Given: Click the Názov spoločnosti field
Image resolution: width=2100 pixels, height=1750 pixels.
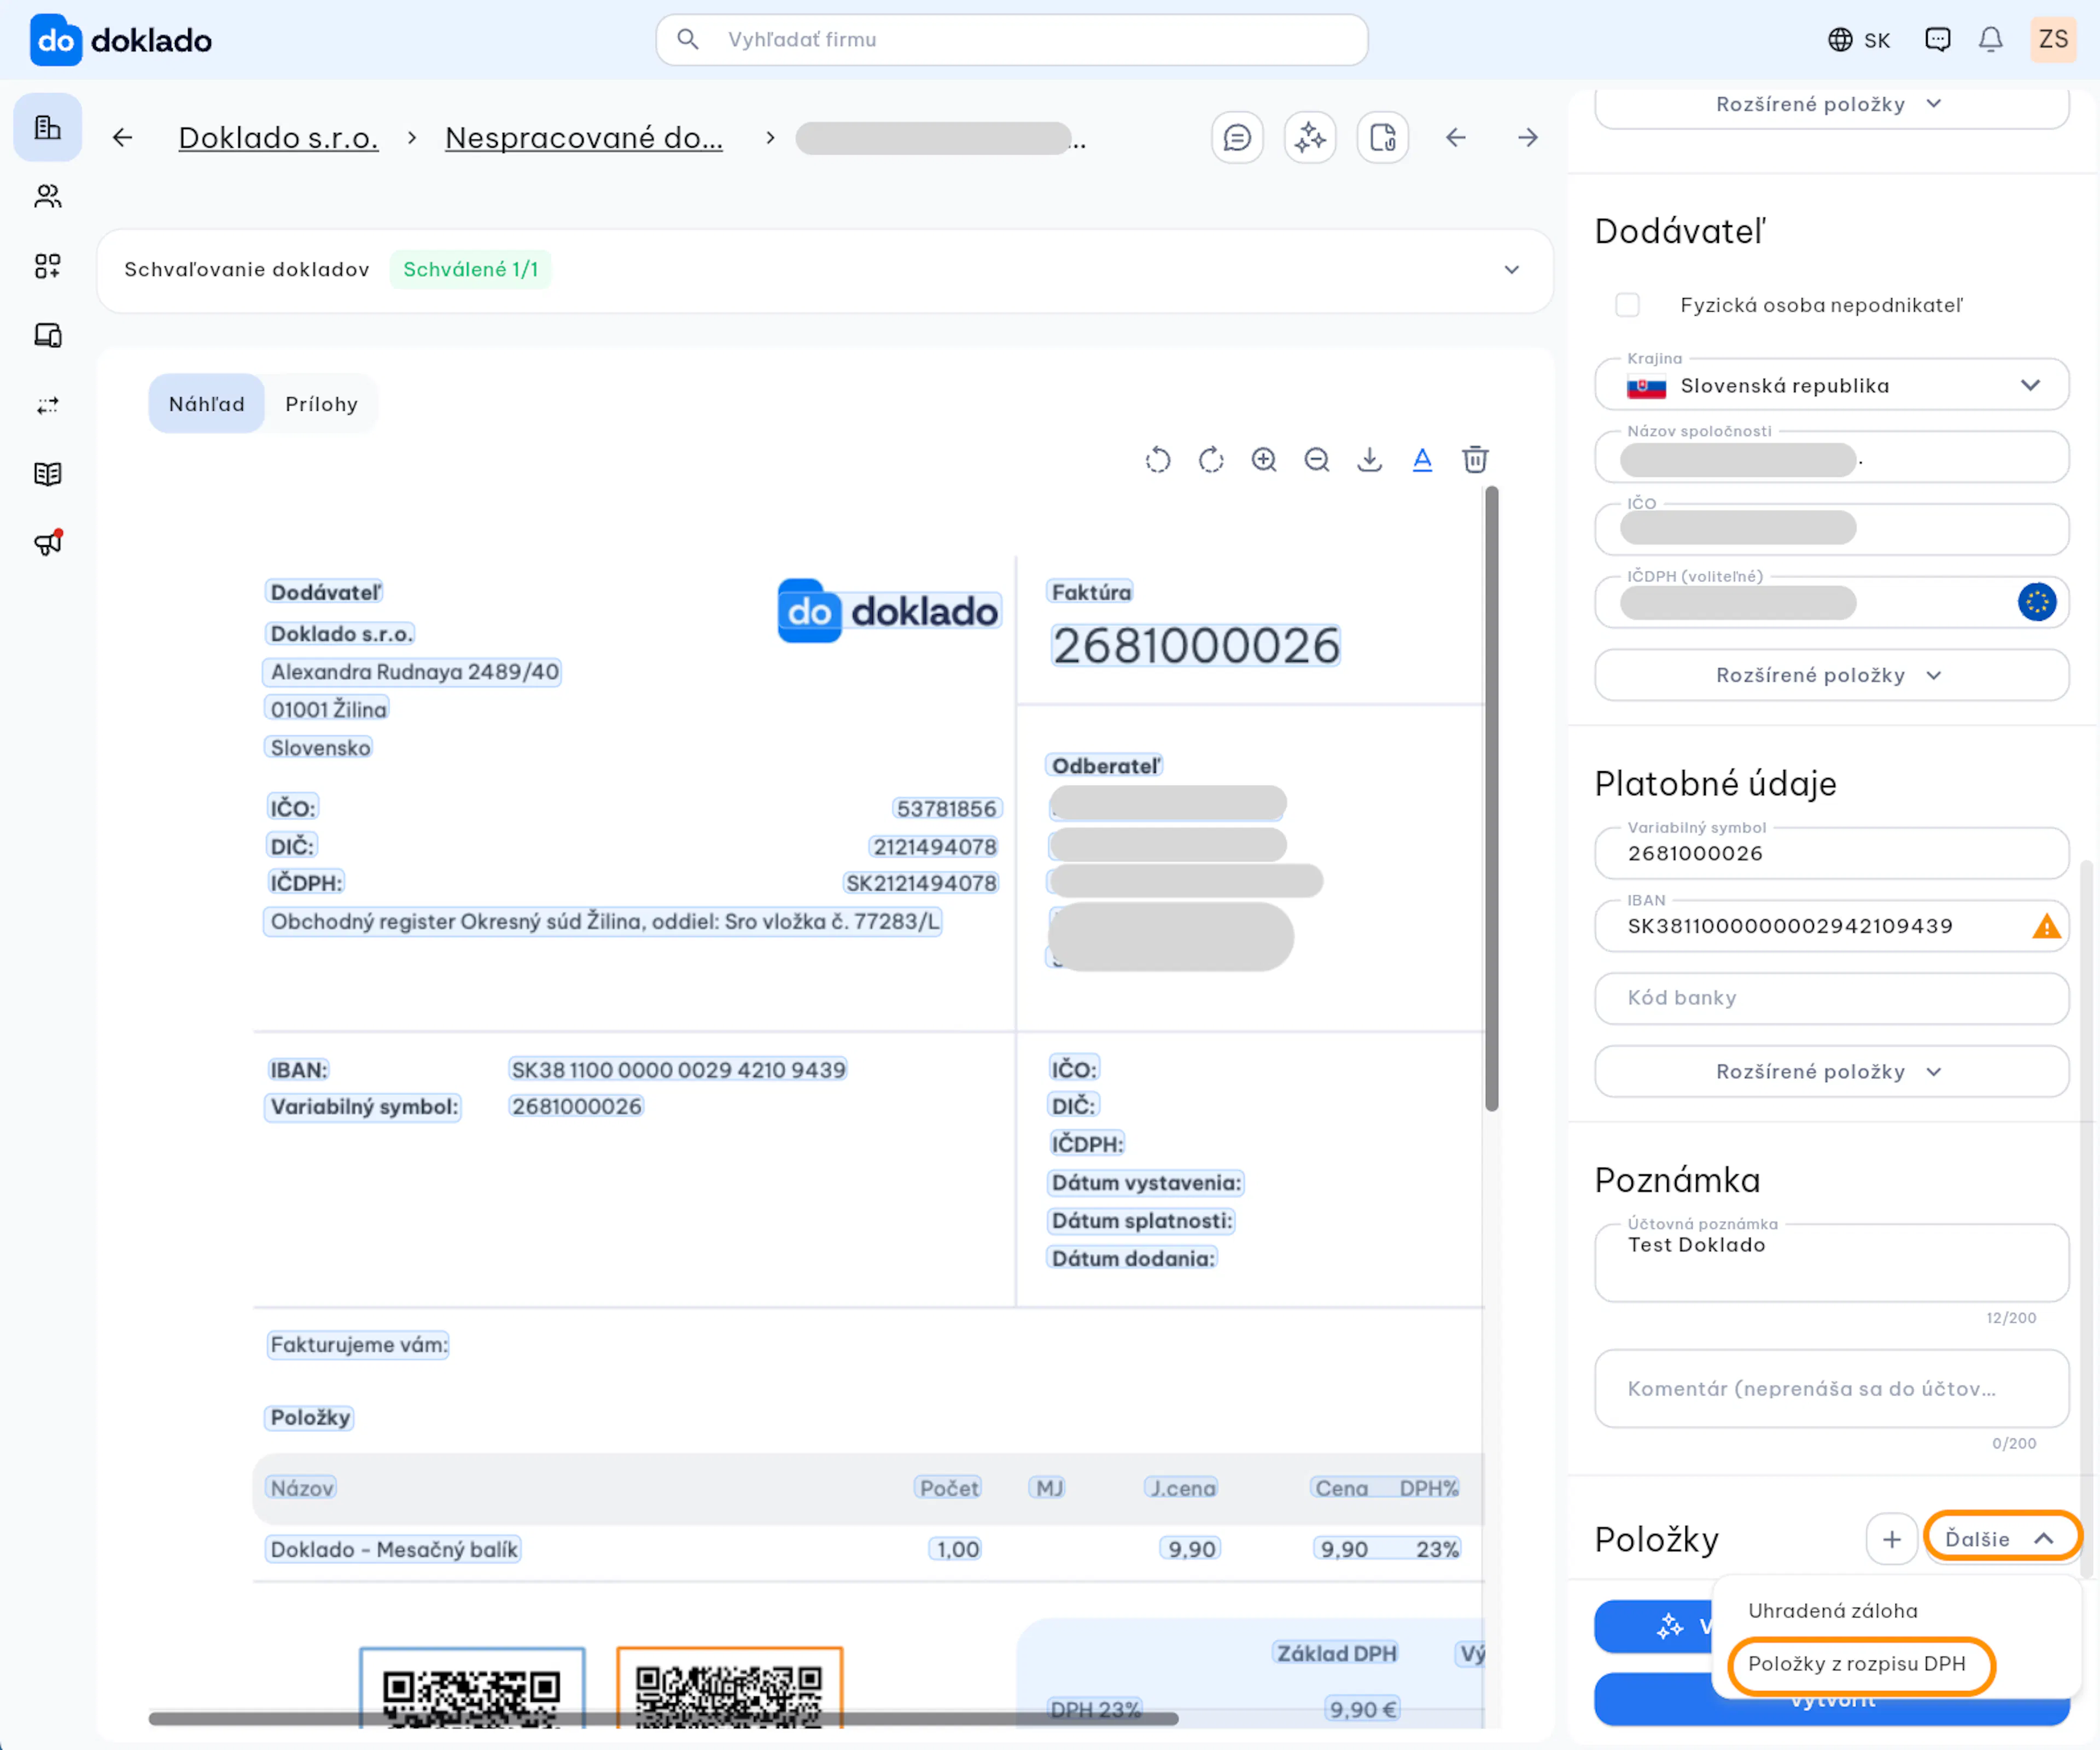Looking at the screenshot, I should [x=1832, y=458].
